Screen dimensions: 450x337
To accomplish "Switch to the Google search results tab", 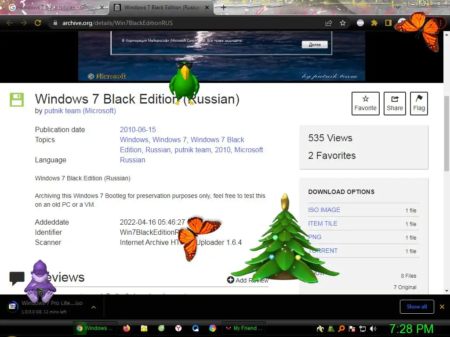I will (x=56, y=7).
